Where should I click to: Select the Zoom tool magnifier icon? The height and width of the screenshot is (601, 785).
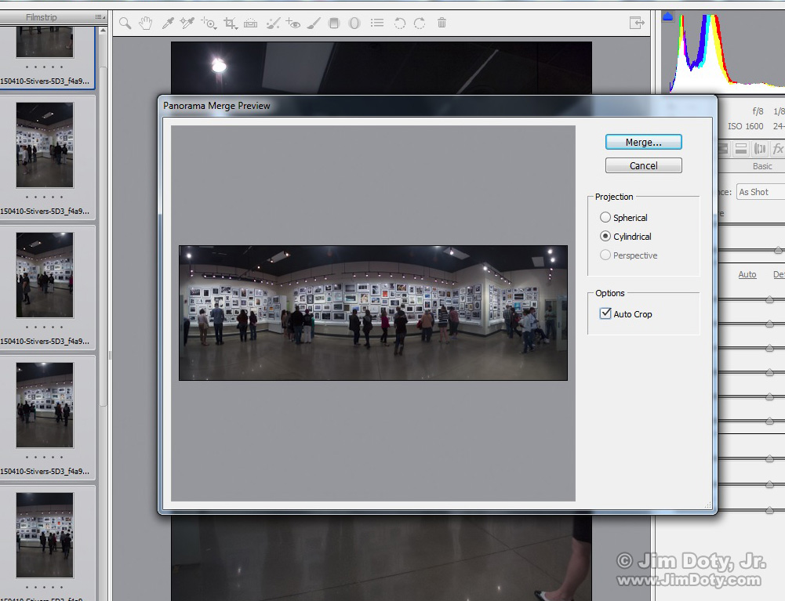(125, 23)
